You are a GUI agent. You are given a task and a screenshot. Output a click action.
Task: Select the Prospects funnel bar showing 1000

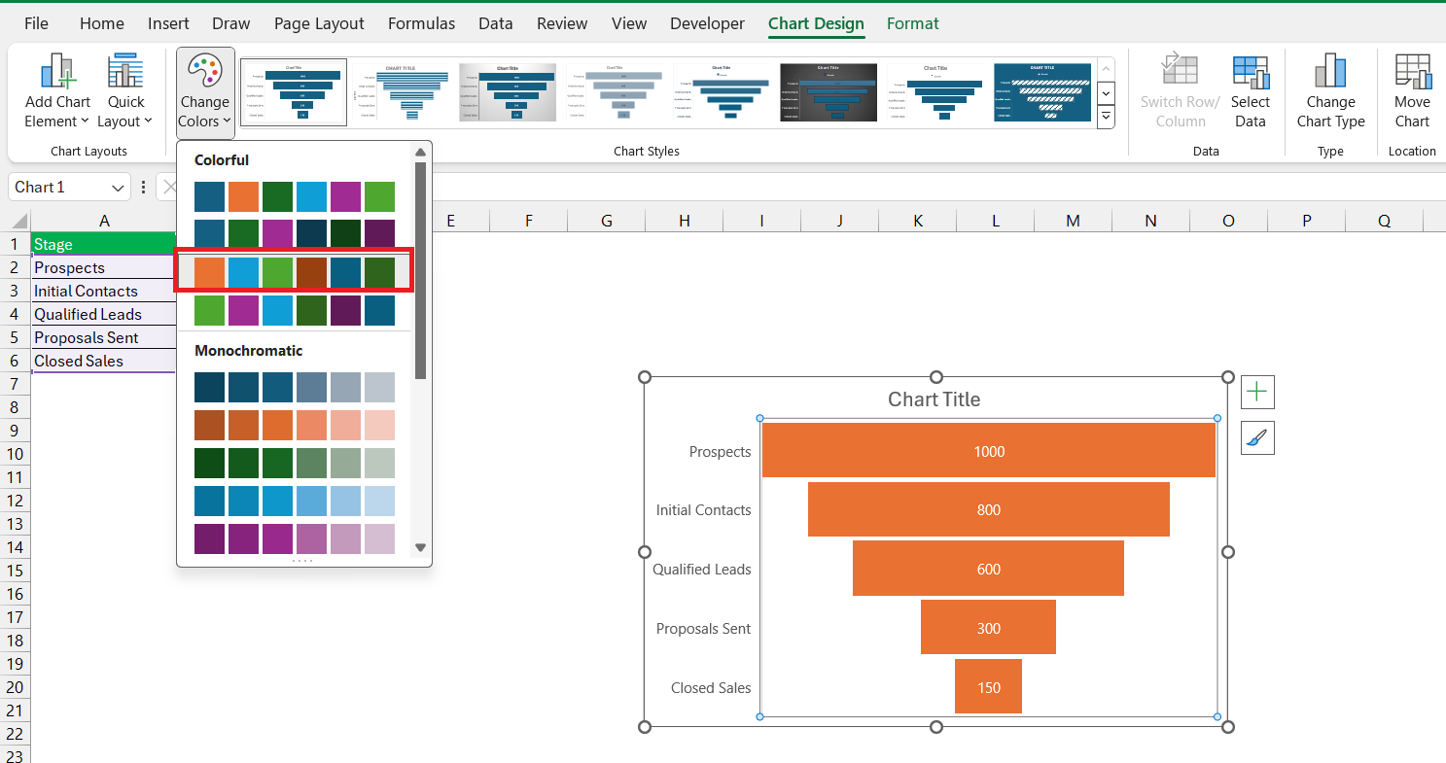click(x=989, y=450)
